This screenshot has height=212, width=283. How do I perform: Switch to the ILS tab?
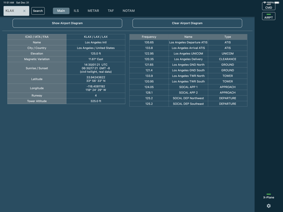pos(76,11)
